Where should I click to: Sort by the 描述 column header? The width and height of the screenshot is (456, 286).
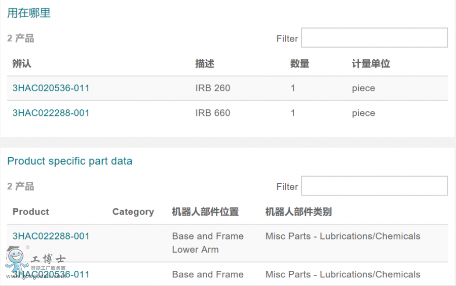coord(205,64)
